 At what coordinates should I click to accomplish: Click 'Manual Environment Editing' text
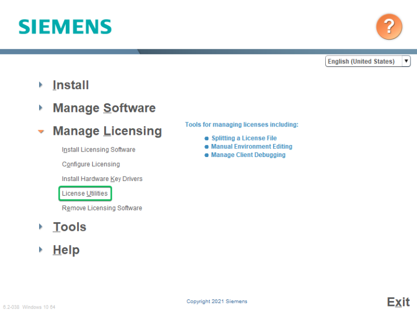pyautogui.click(x=251, y=147)
